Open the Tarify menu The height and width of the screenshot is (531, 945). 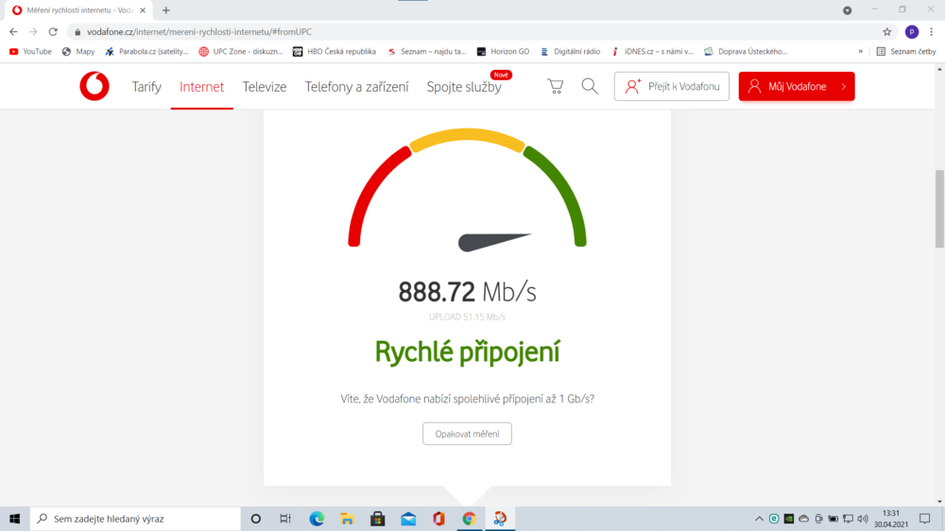(x=146, y=87)
